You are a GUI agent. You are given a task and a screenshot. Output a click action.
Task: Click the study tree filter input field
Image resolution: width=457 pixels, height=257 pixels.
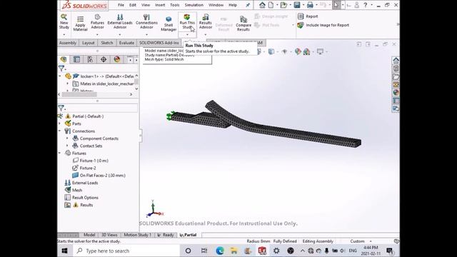[101, 108]
